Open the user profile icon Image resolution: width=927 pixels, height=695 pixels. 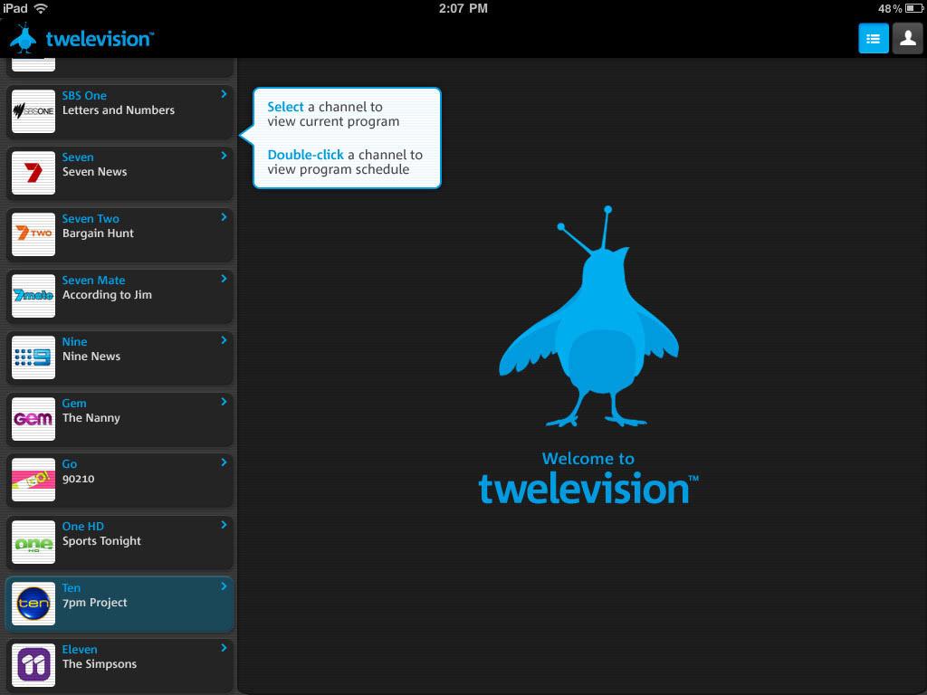[907, 38]
